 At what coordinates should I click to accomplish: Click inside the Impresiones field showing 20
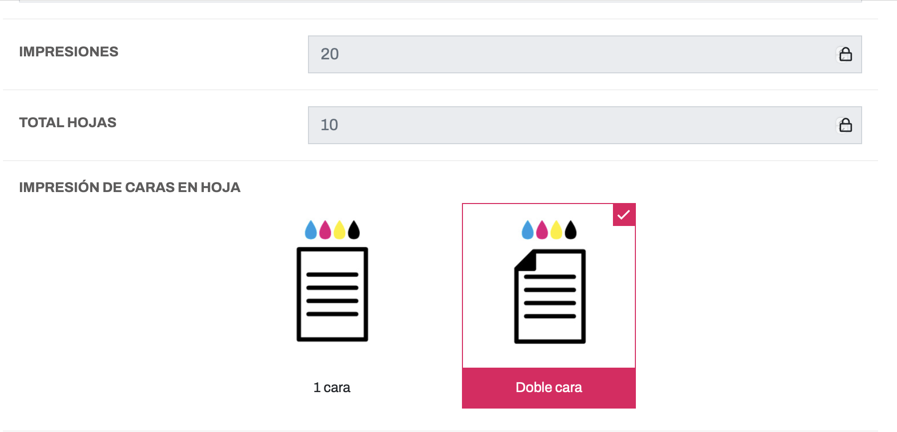(x=585, y=54)
